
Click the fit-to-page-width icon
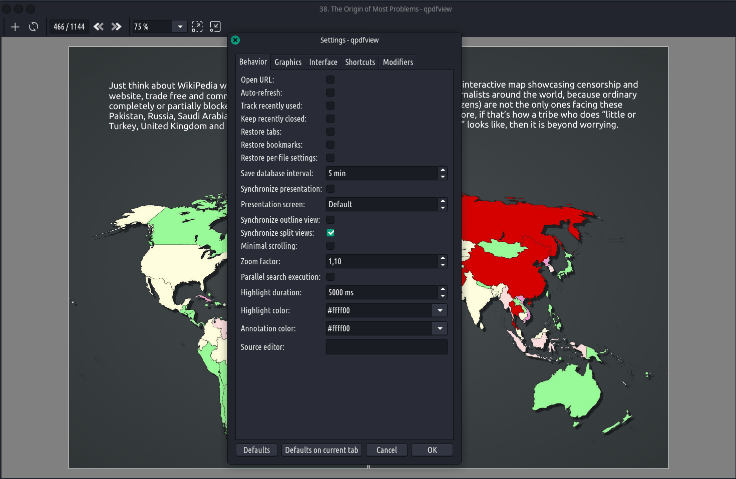pyautogui.click(x=197, y=27)
